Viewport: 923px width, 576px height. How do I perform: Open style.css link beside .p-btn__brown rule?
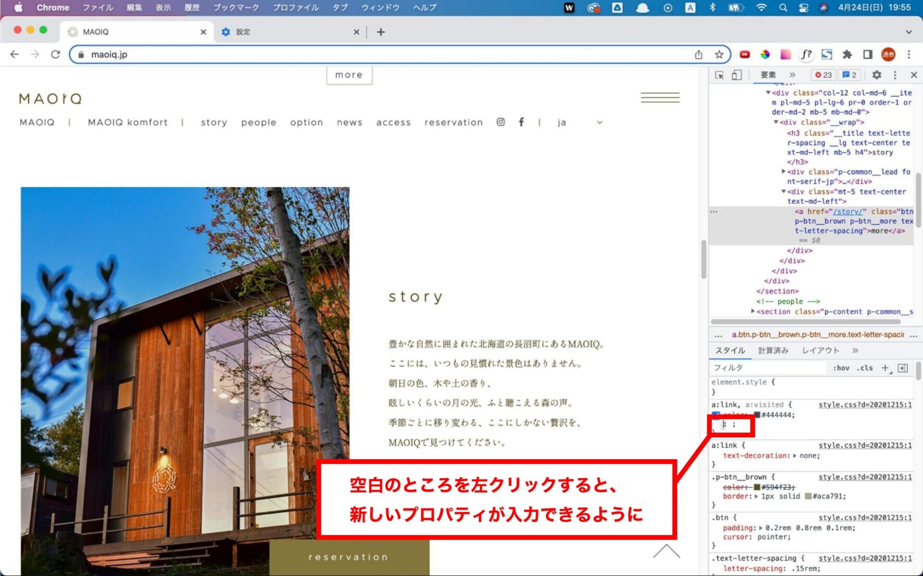click(865, 477)
